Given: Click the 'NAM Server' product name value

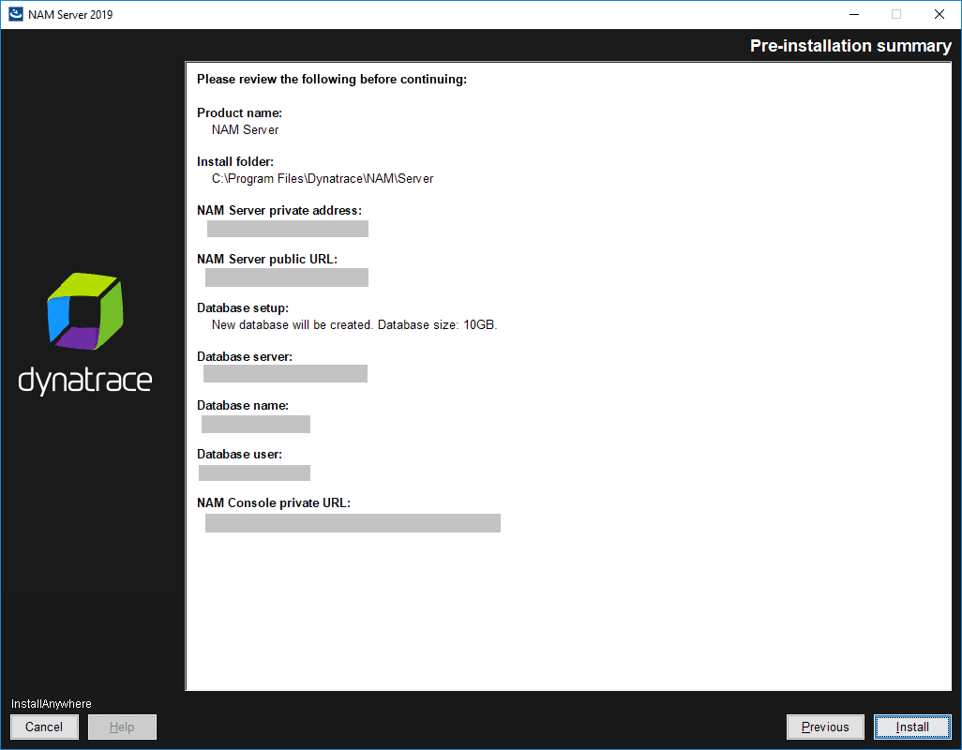Looking at the screenshot, I should (246, 130).
